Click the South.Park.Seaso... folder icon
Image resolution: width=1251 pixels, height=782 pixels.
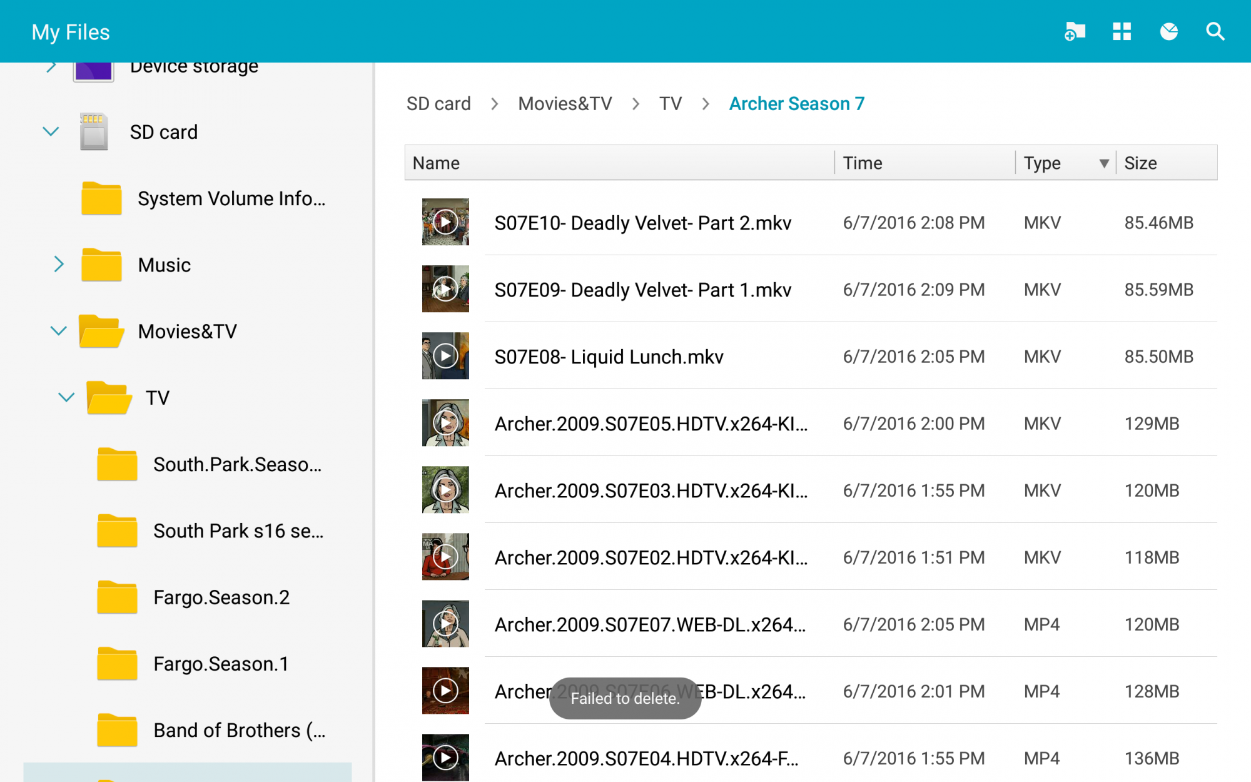[x=117, y=464]
